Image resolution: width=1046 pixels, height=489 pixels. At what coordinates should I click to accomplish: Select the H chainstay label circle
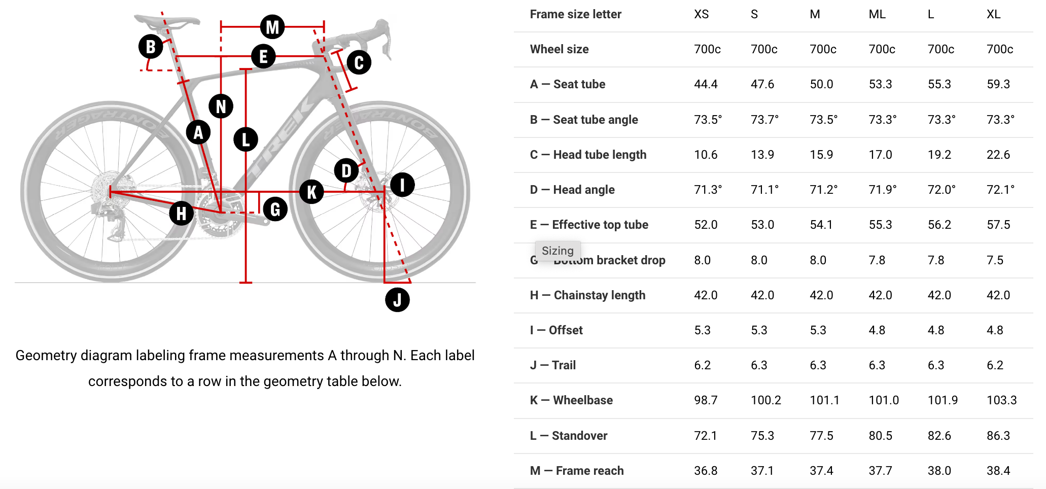coord(181,213)
